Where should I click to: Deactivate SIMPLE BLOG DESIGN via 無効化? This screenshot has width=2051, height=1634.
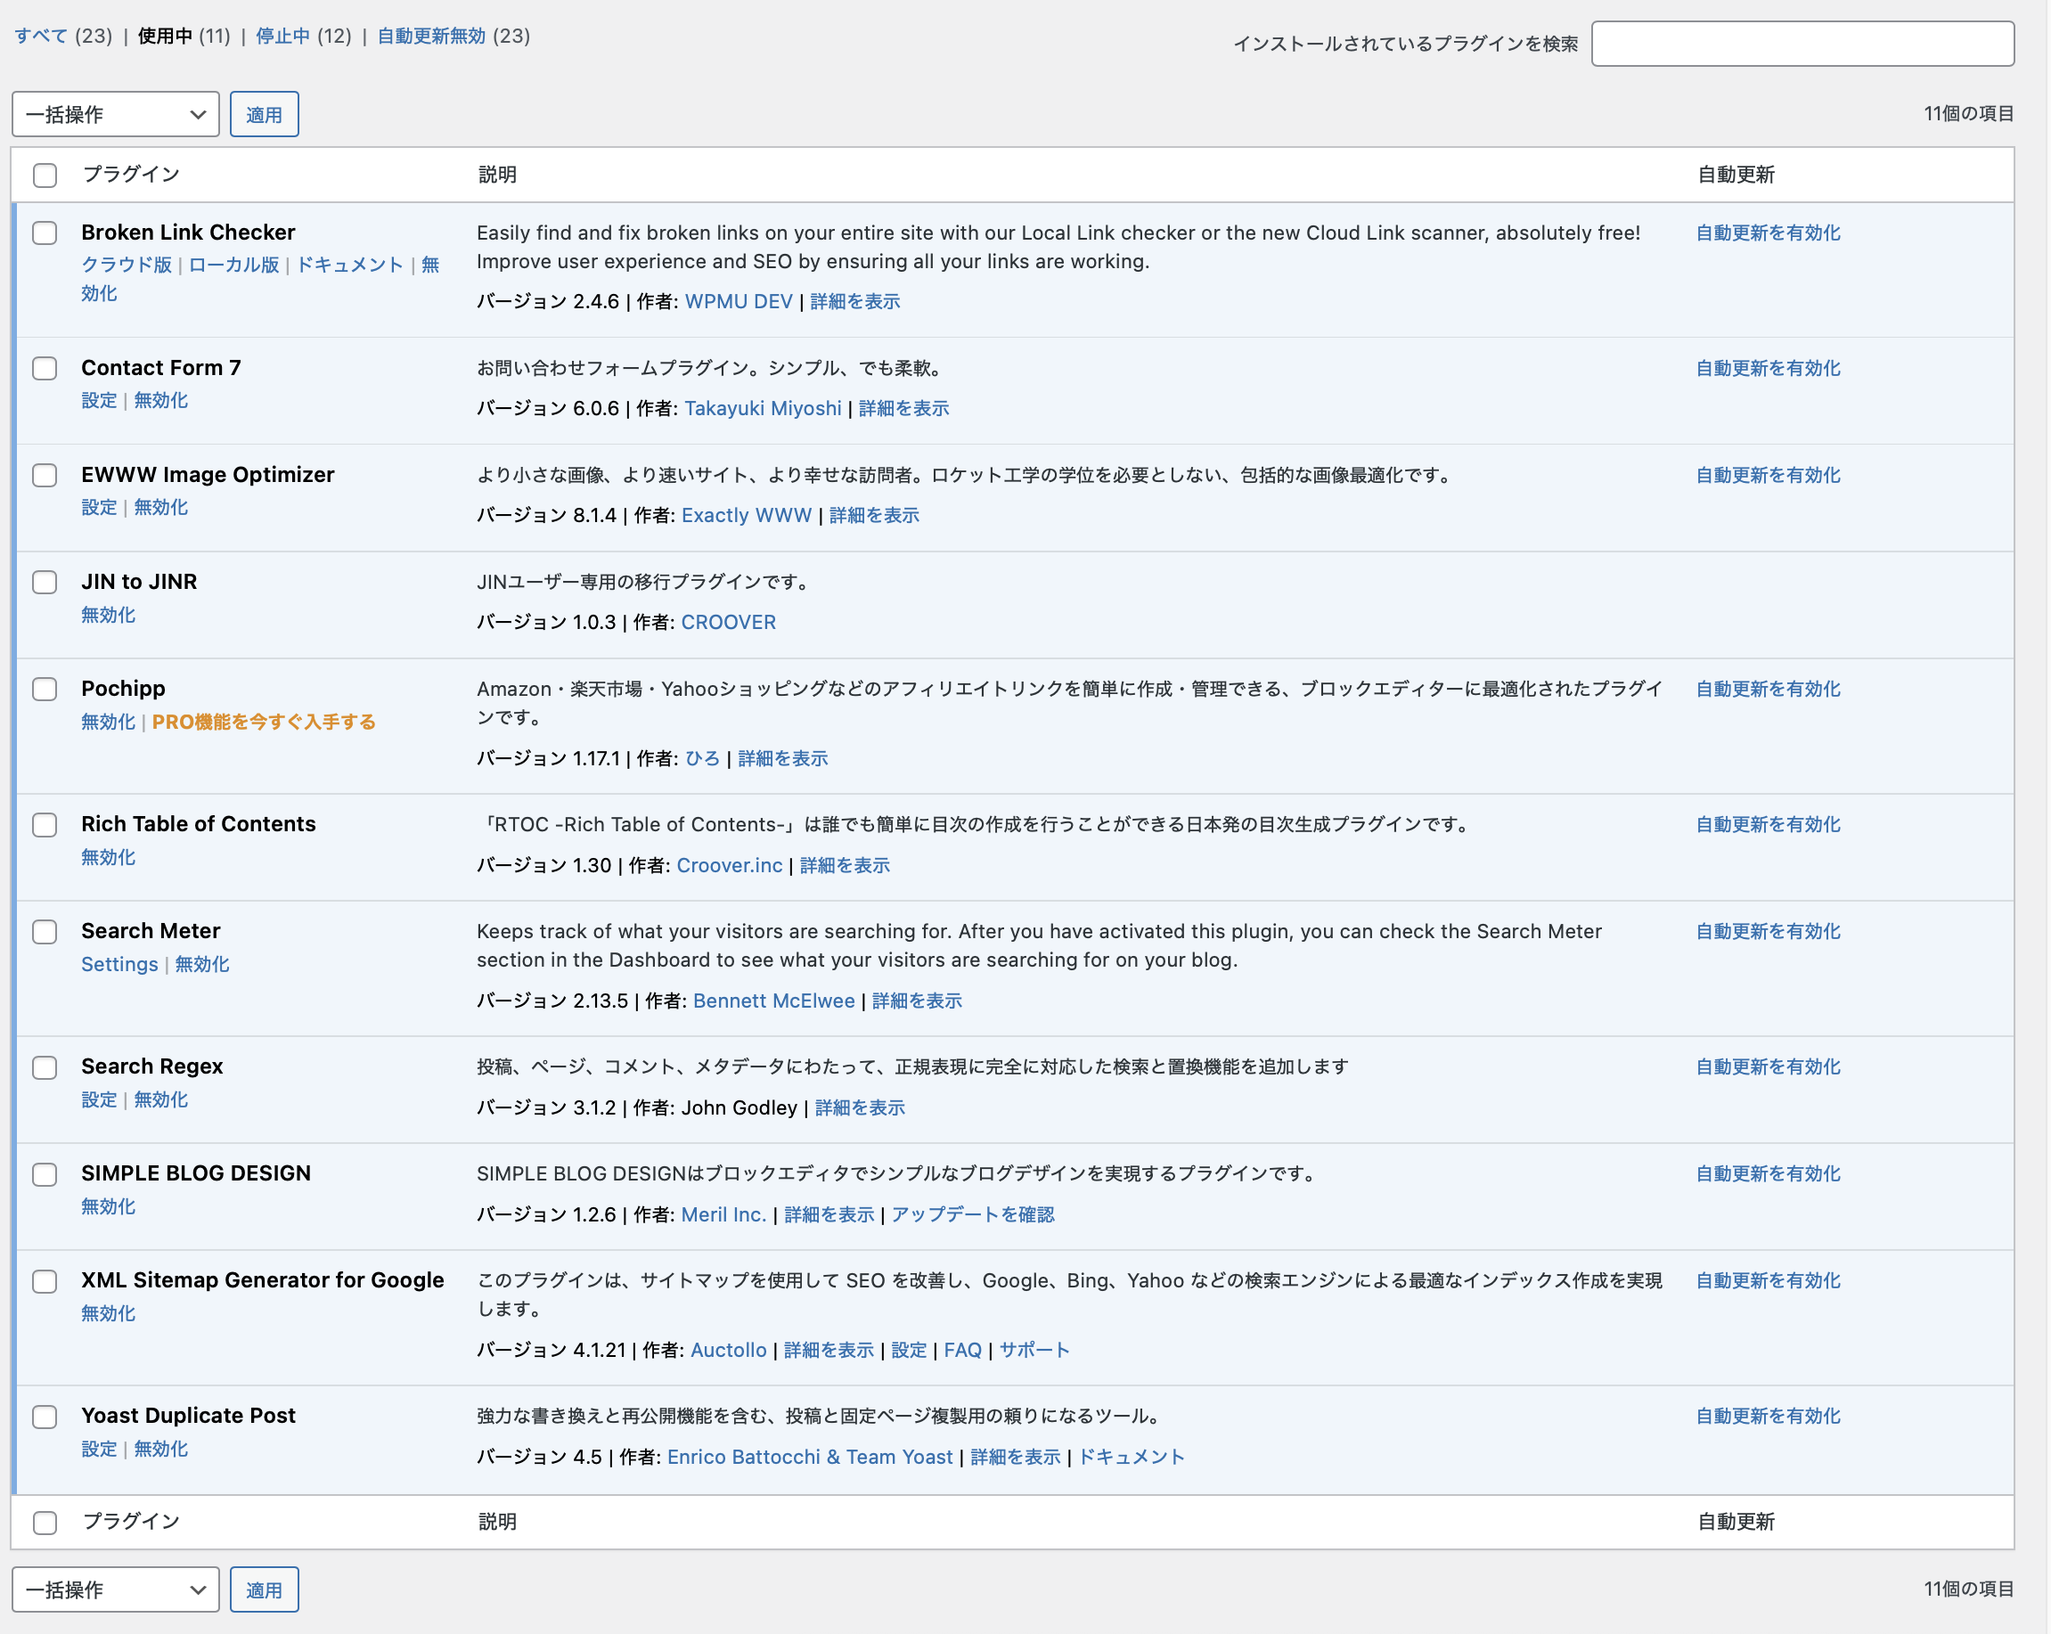tap(109, 1206)
